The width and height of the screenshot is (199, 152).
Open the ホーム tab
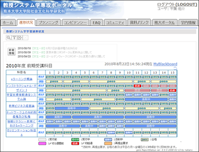(8, 23)
